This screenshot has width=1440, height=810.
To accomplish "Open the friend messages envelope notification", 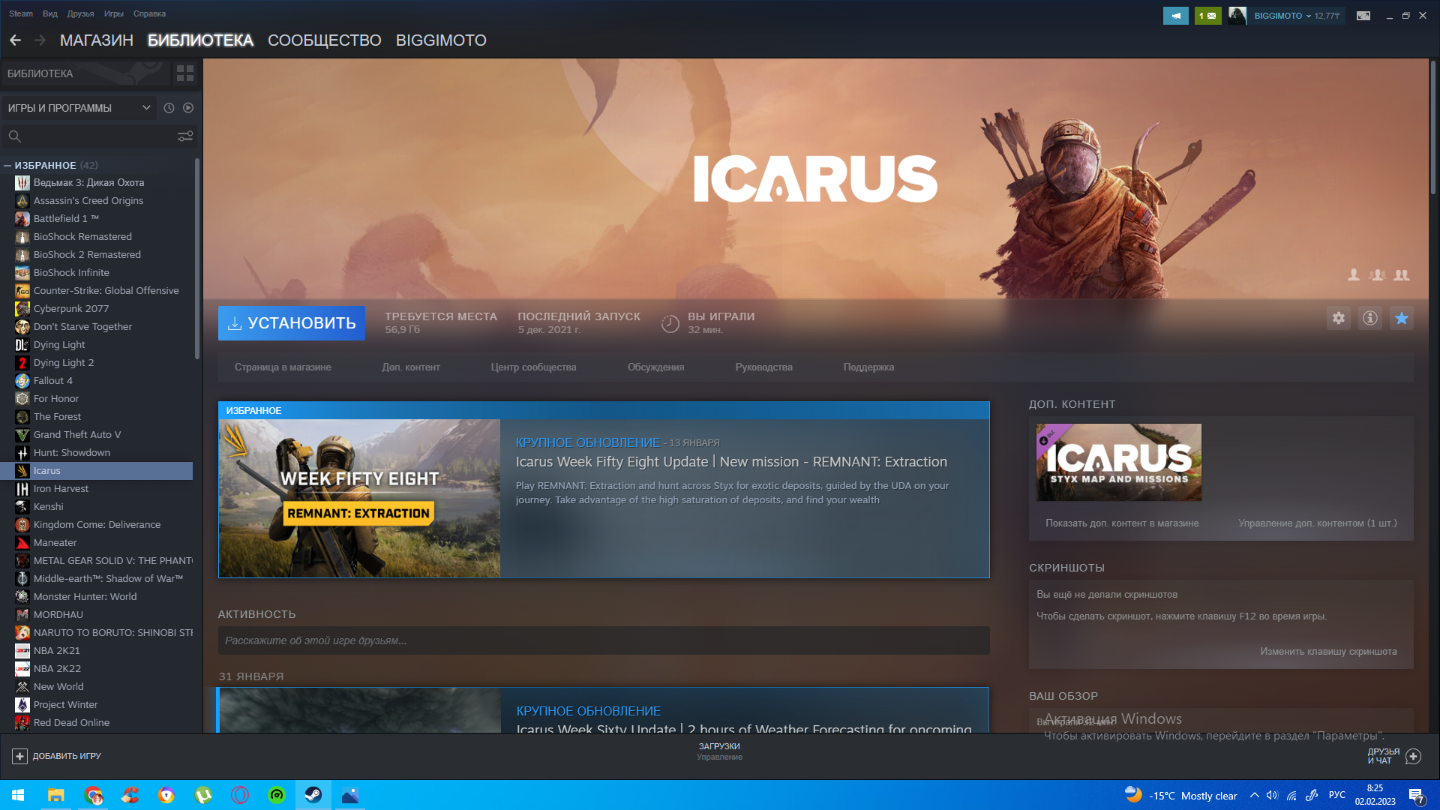I will coord(1207,16).
